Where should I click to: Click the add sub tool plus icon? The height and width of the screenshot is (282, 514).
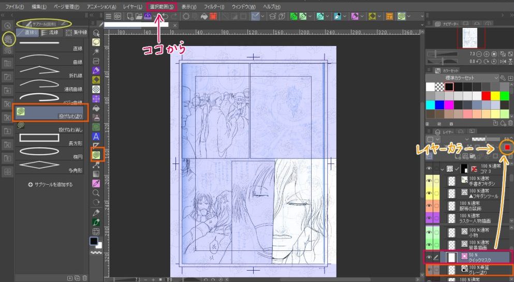tap(31, 184)
